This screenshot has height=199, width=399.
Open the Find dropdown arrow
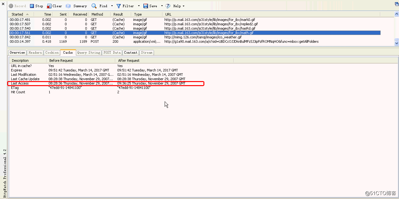pos(112,6)
